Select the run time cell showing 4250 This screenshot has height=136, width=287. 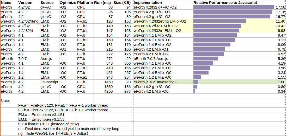tap(108, 91)
